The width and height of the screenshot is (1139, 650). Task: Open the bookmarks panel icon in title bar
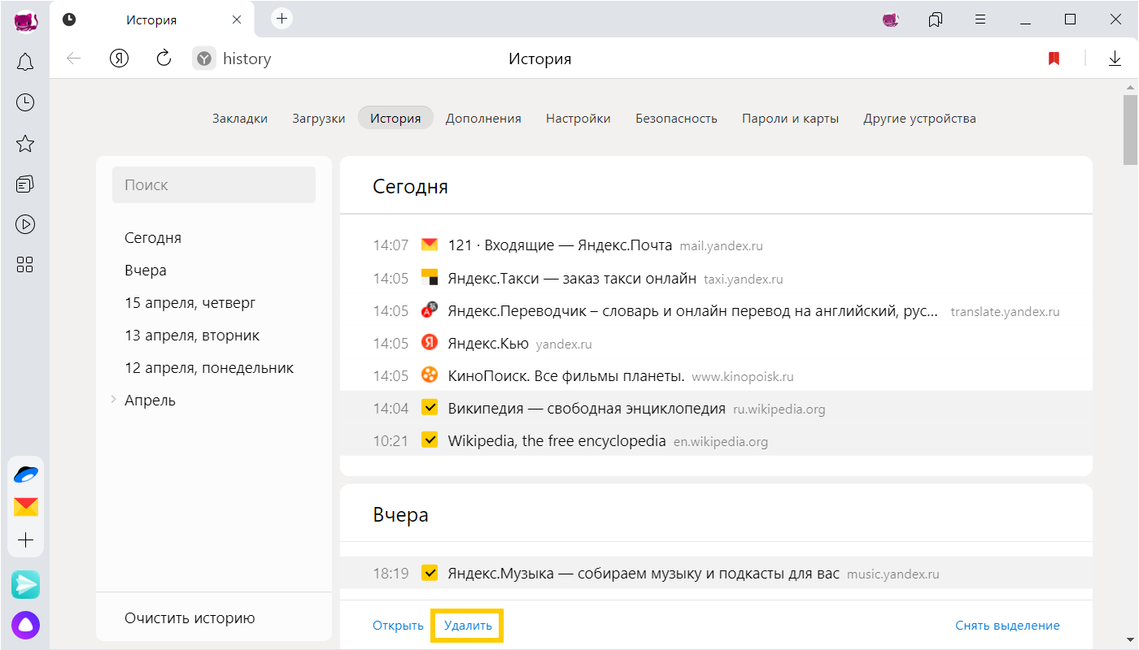click(x=936, y=19)
